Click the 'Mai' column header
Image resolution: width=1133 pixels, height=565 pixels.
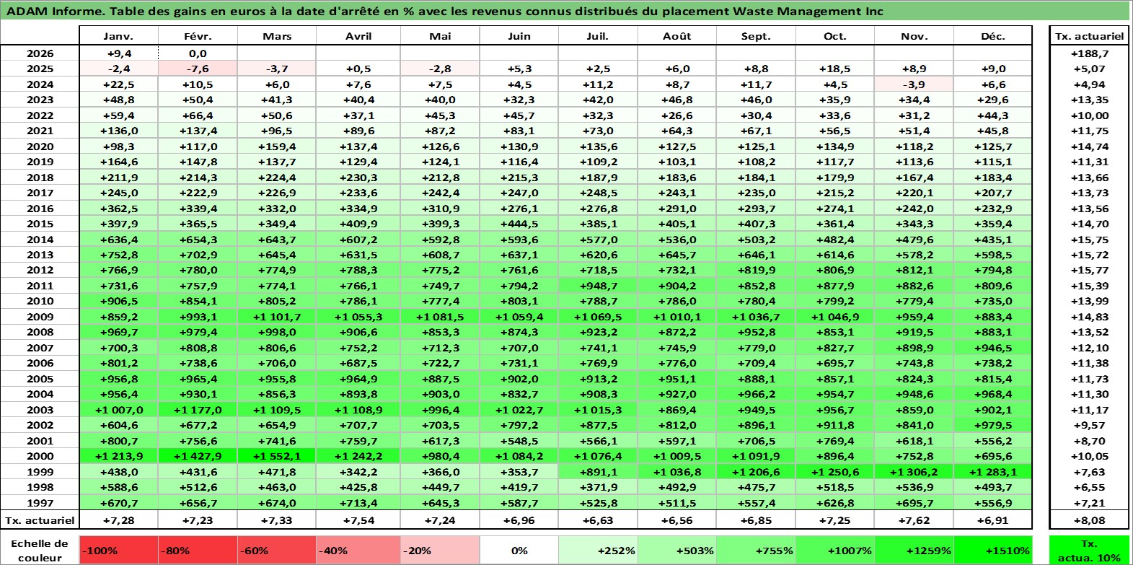click(439, 36)
